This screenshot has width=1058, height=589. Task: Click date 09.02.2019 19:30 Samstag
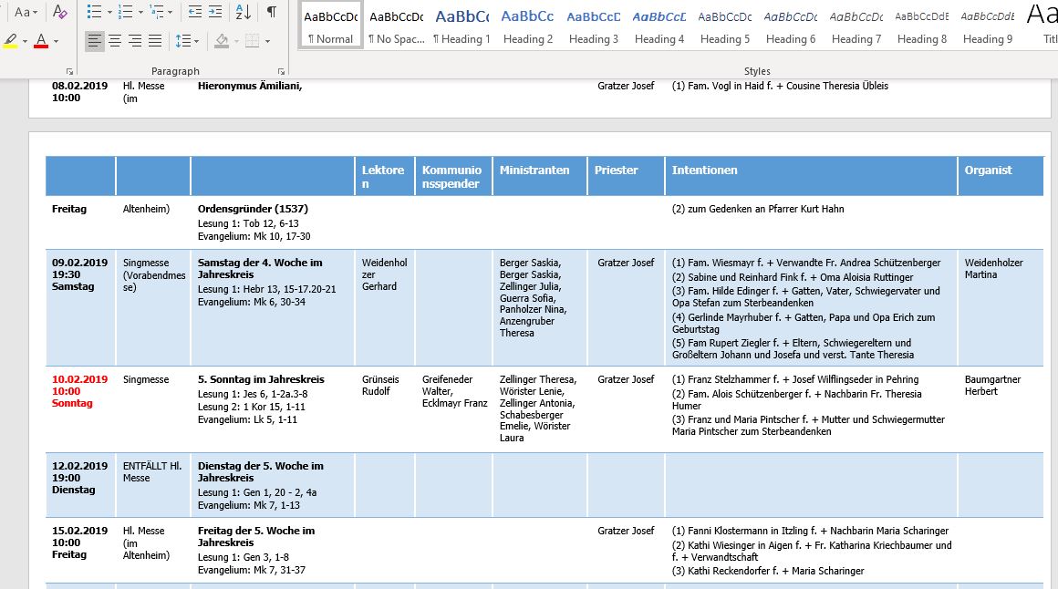point(79,274)
